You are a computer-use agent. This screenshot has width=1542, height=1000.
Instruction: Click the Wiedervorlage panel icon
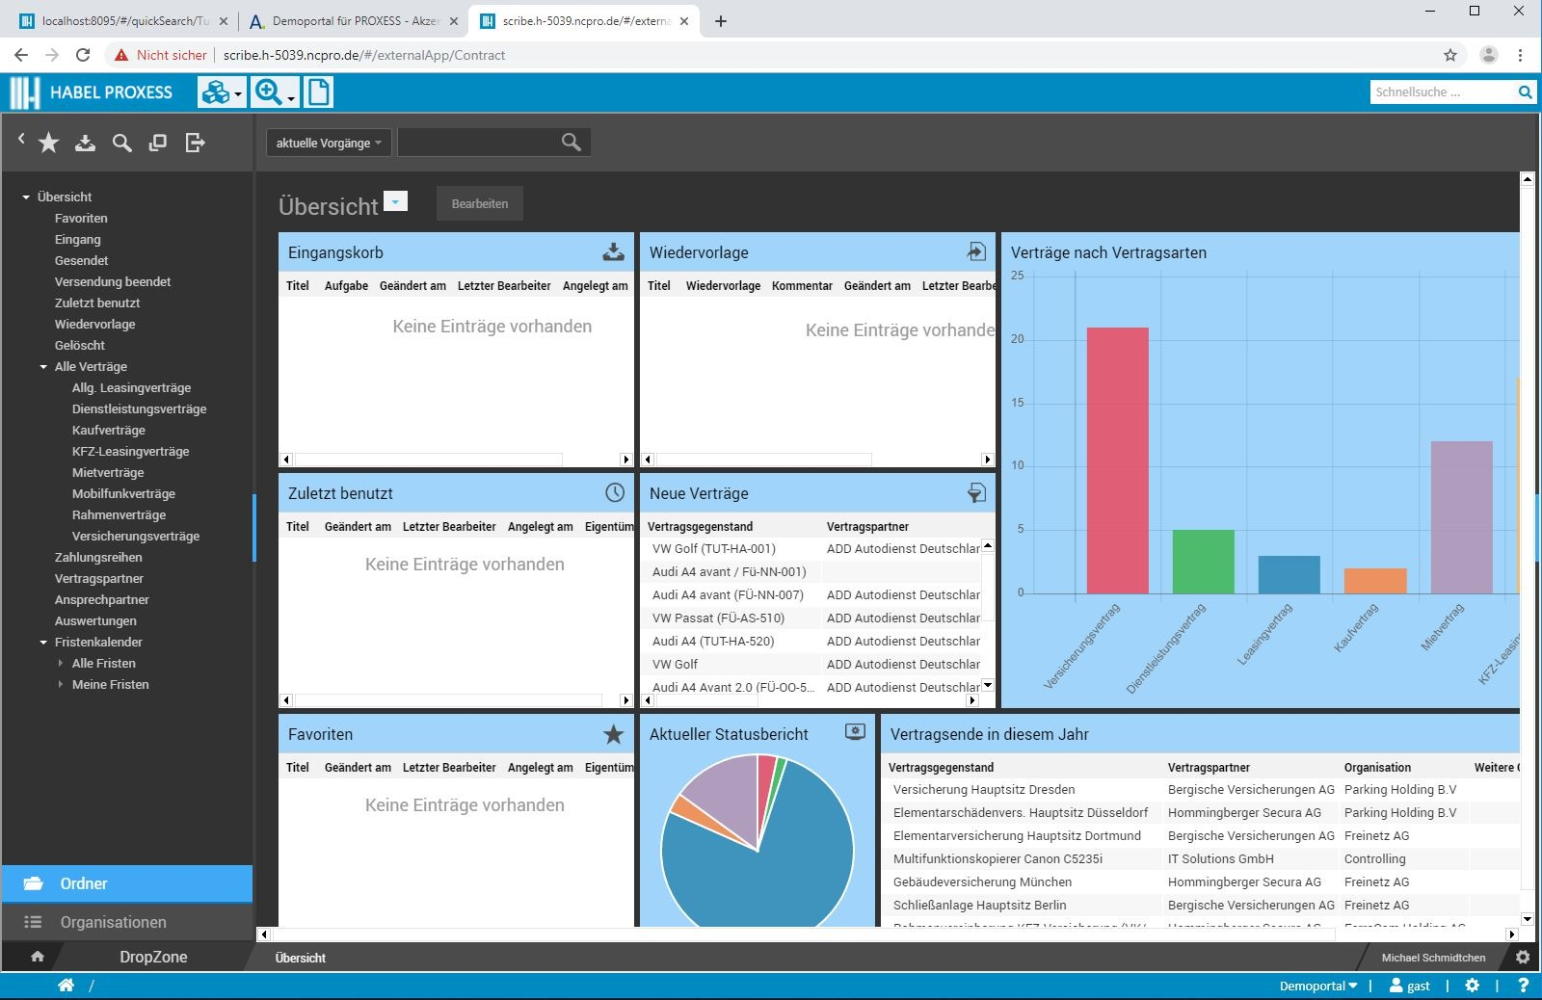(976, 252)
